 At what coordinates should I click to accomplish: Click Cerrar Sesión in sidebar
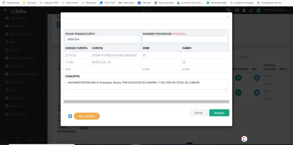(15, 114)
